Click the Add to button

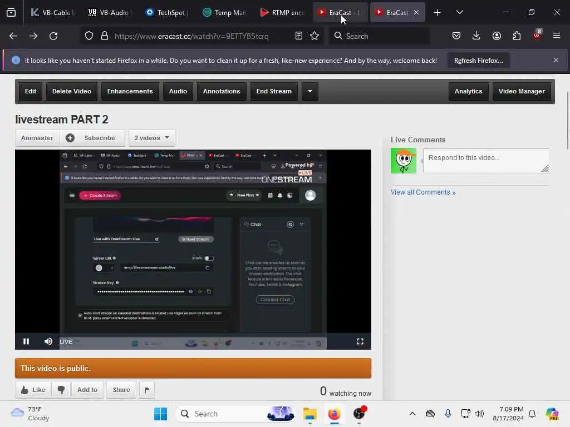point(87,390)
